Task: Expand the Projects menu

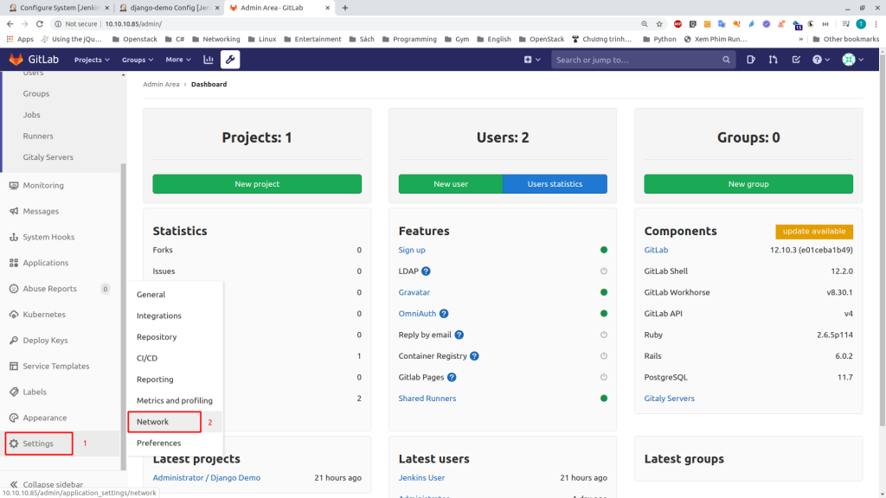Action: point(92,60)
